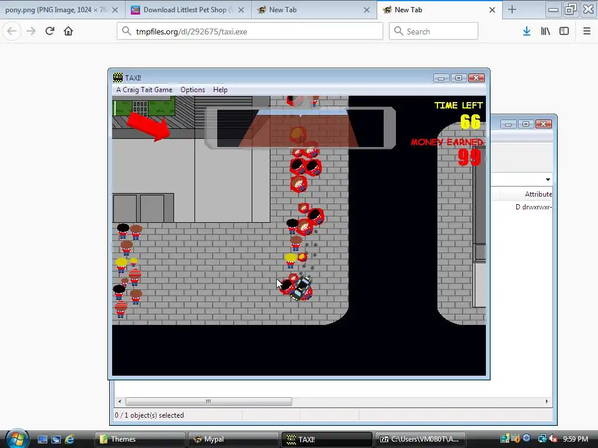Click the red direction arrow in game
598x448 pixels.
pyautogui.click(x=149, y=127)
